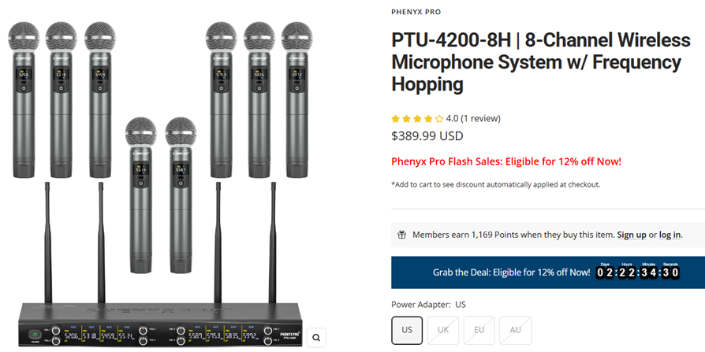Click the Grab the Deal banner text
Image resolution: width=705 pixels, height=352 pixels.
click(511, 272)
